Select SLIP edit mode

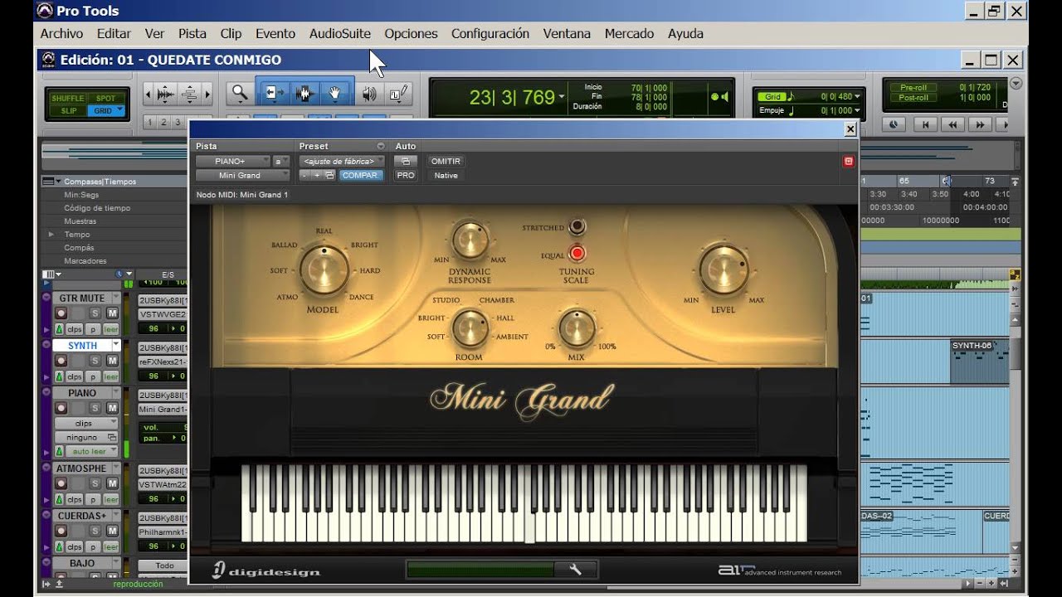click(68, 110)
